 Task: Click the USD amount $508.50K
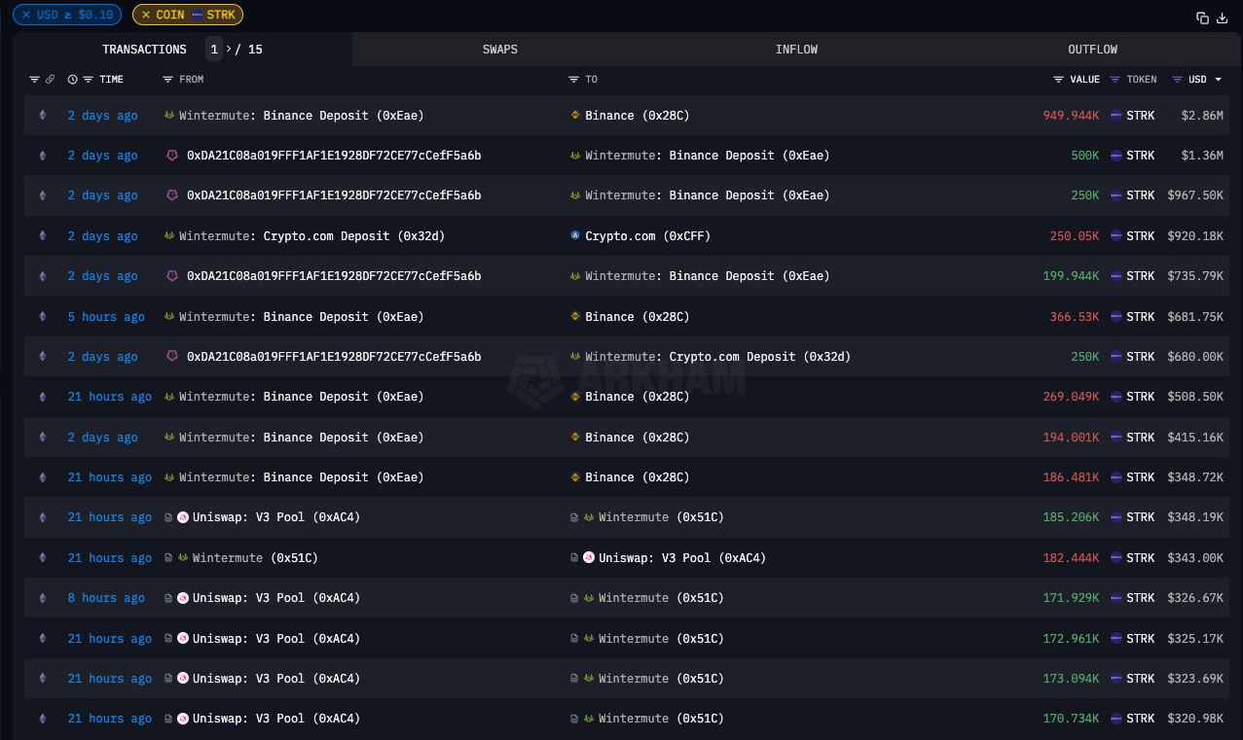1195,397
